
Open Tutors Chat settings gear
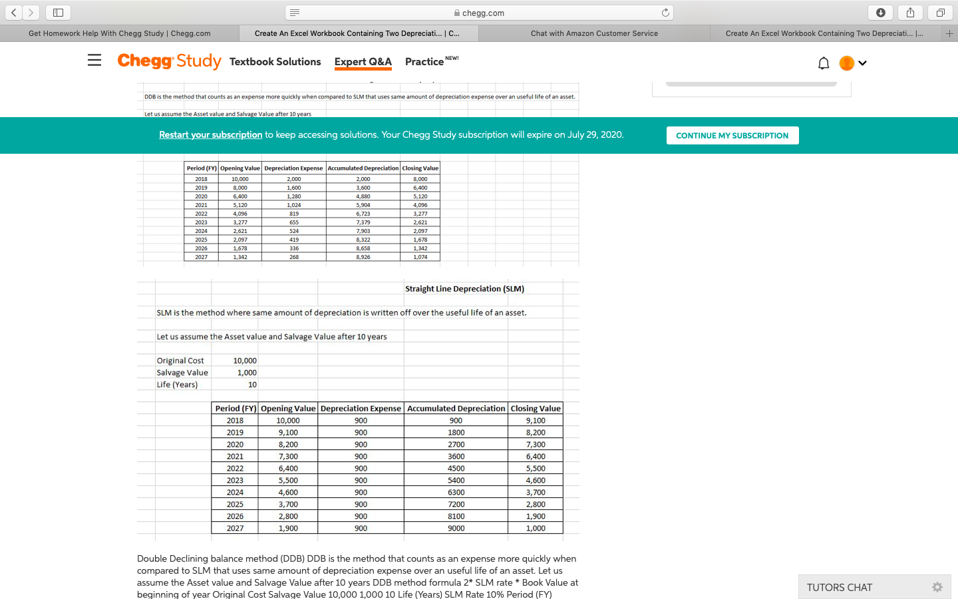(x=937, y=587)
